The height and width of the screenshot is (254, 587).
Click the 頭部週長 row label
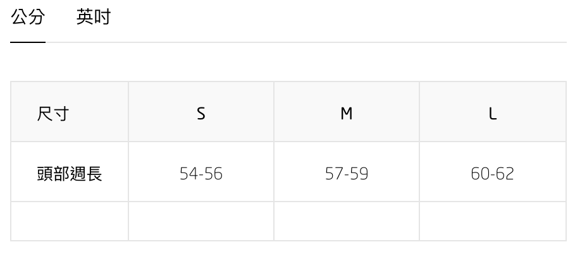click(x=70, y=174)
